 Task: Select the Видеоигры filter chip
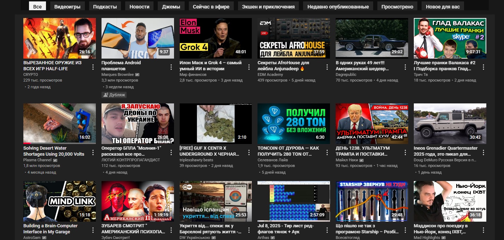tap(67, 6)
